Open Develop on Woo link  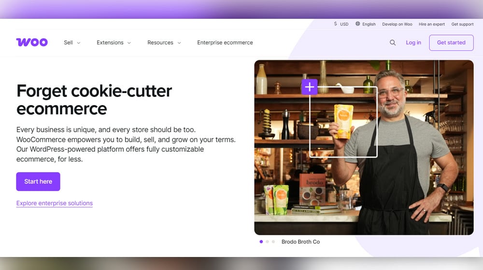coord(397,24)
